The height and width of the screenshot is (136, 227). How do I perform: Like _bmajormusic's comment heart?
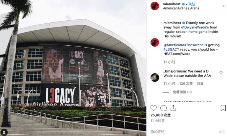221,73
